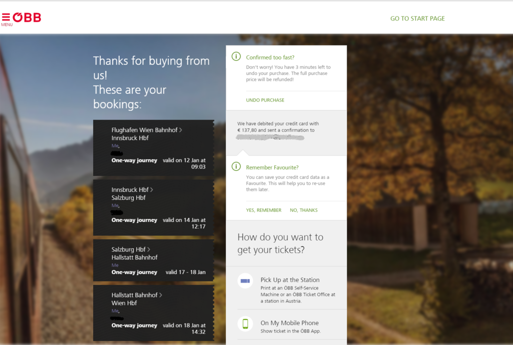Click the ÖBB logo
Screen dimensions: 513x345
(x=27, y=17)
